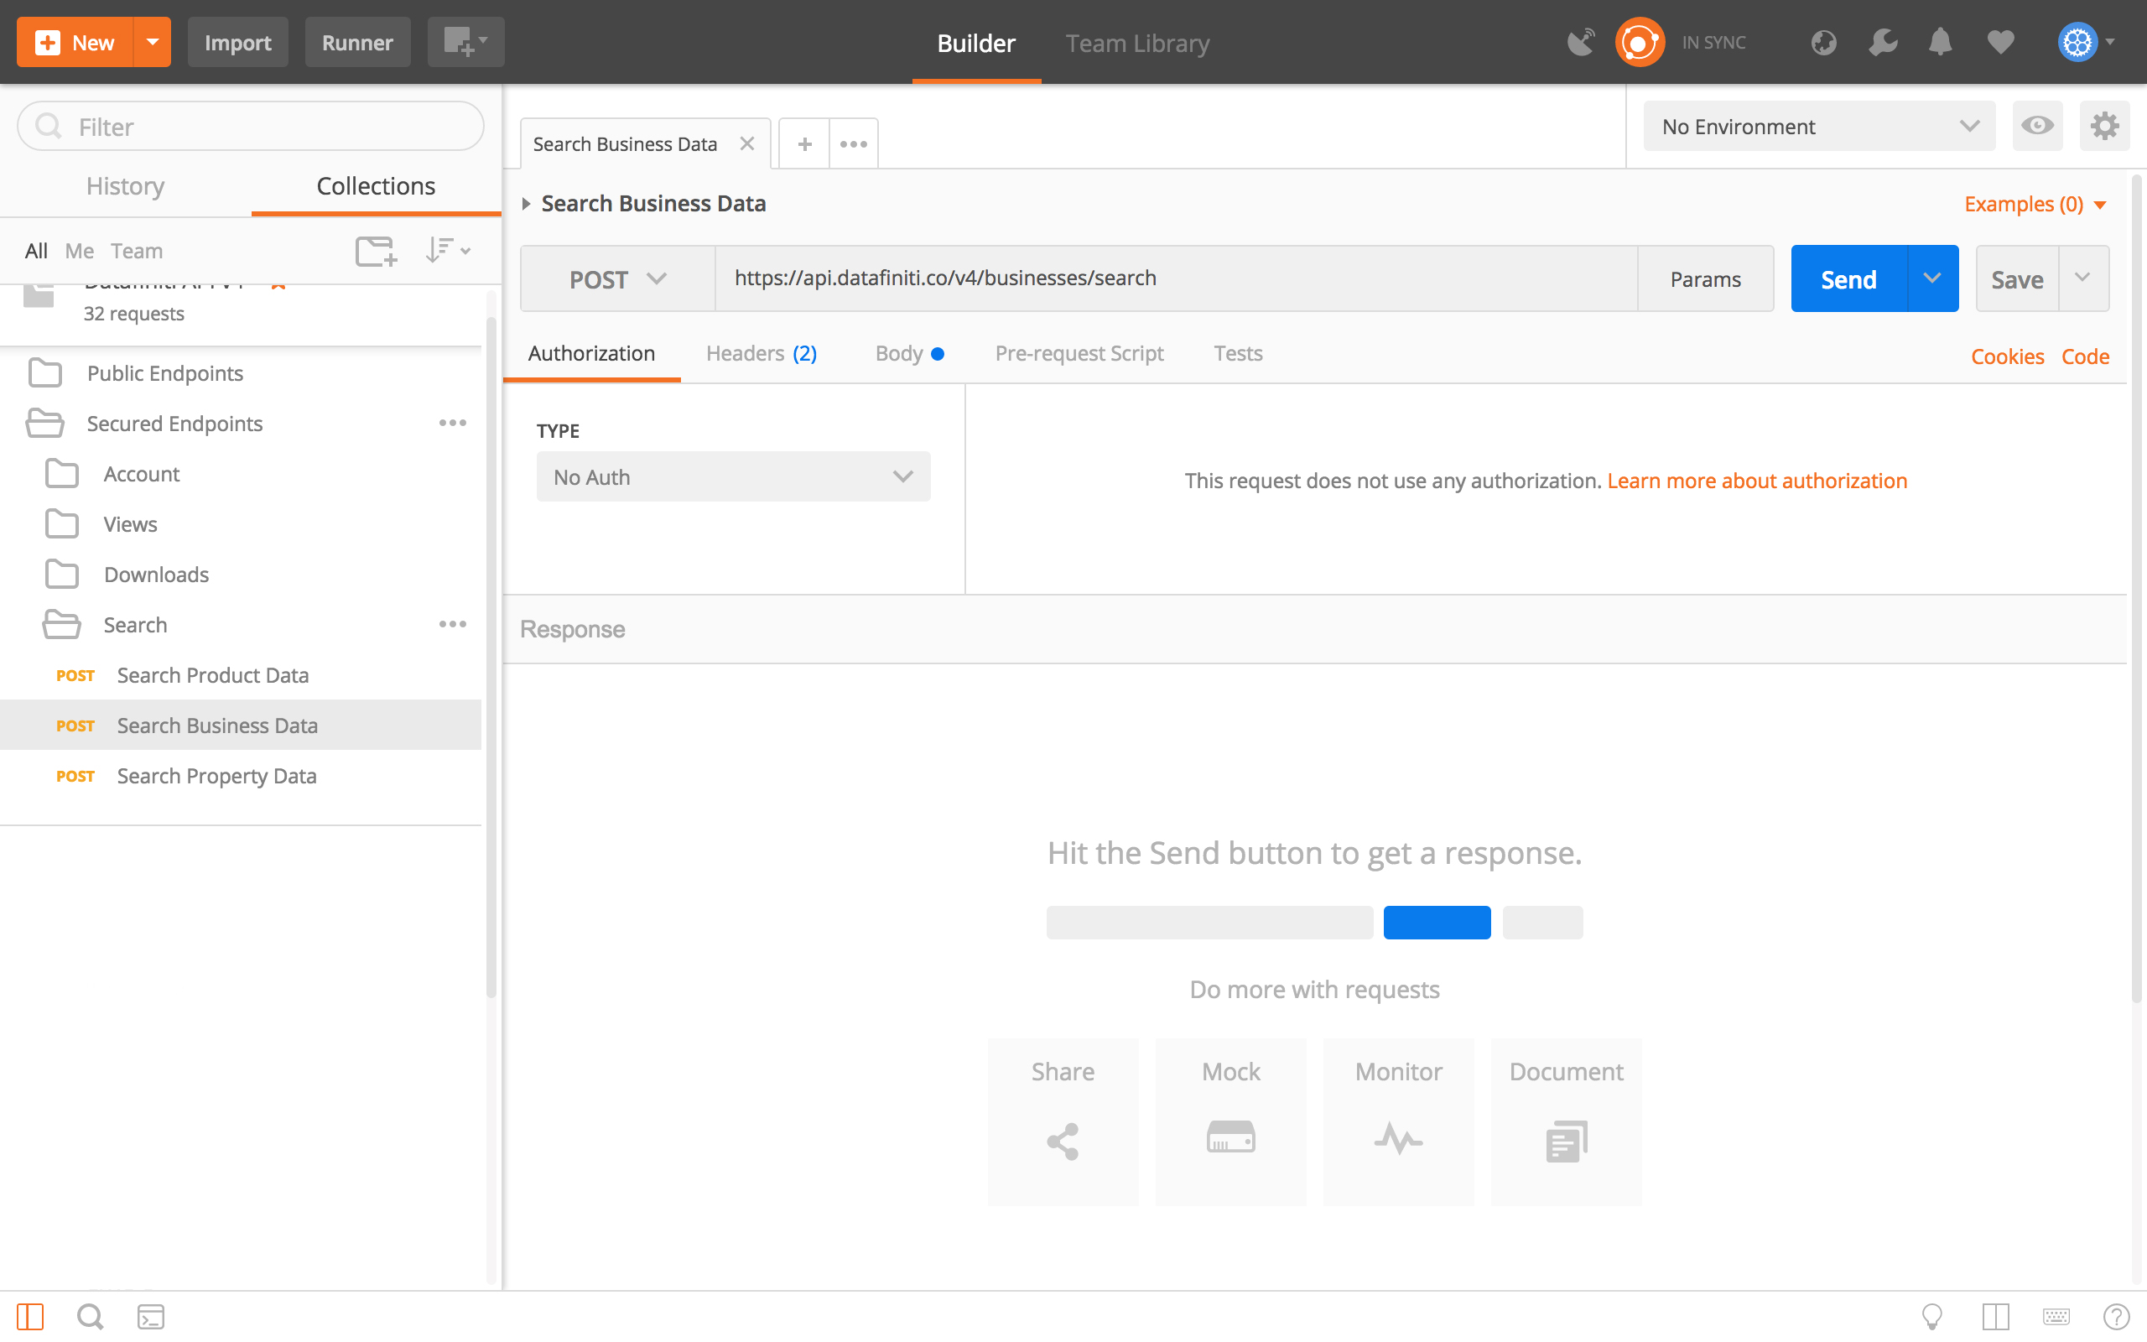
Task: Show All collections filter
Action: pos(36,251)
